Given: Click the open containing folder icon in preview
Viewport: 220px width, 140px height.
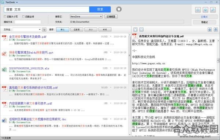Looking at the screenshot, I should [x=142, y=30].
